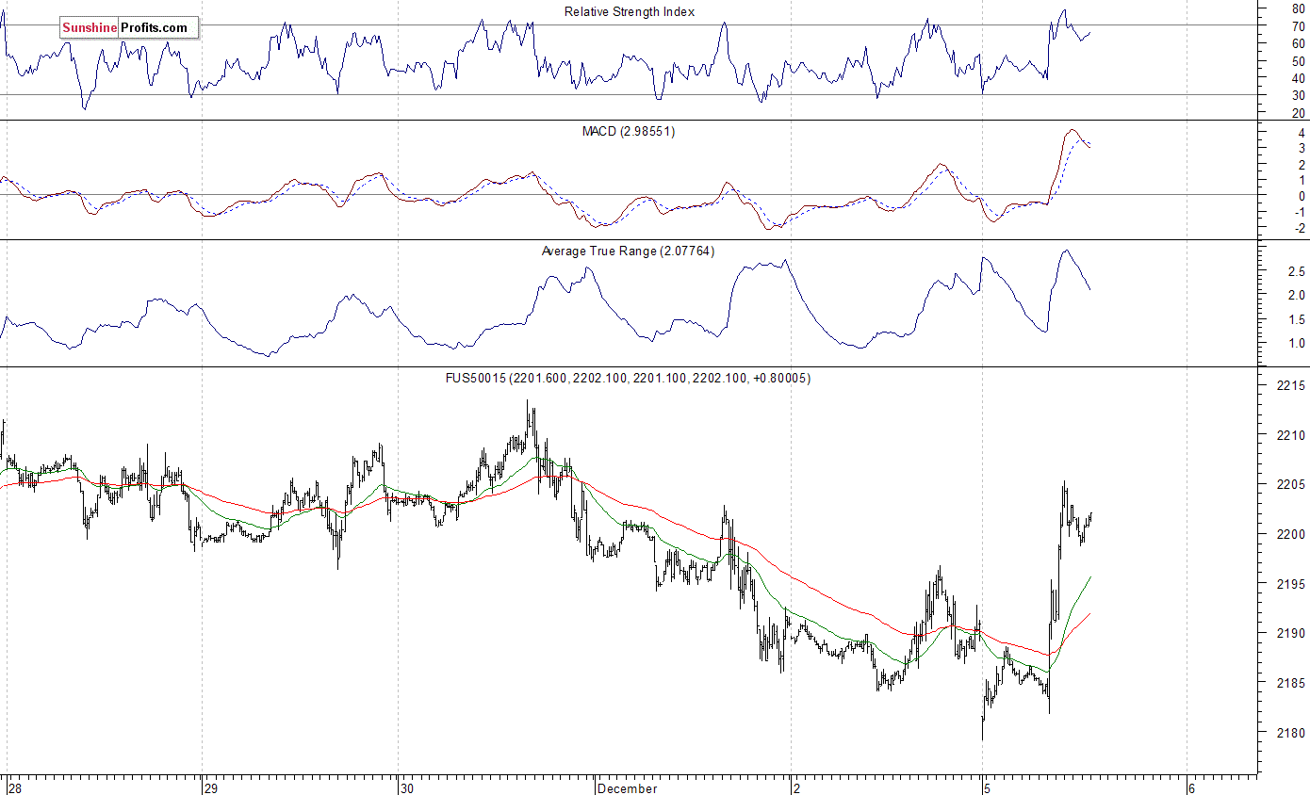Click the RSI axis value 30

pyautogui.click(x=1298, y=95)
